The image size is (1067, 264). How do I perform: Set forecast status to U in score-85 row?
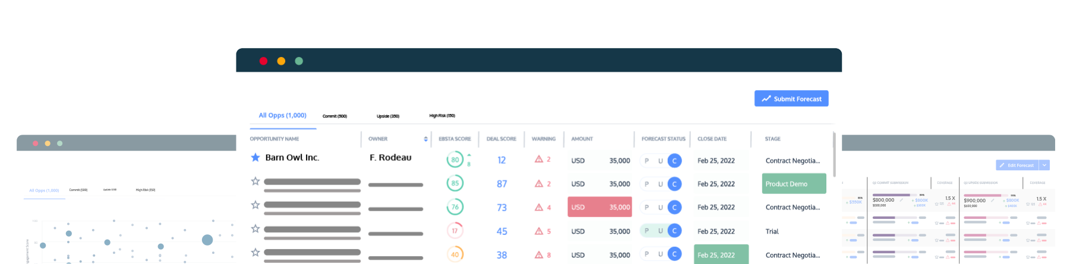(x=661, y=185)
